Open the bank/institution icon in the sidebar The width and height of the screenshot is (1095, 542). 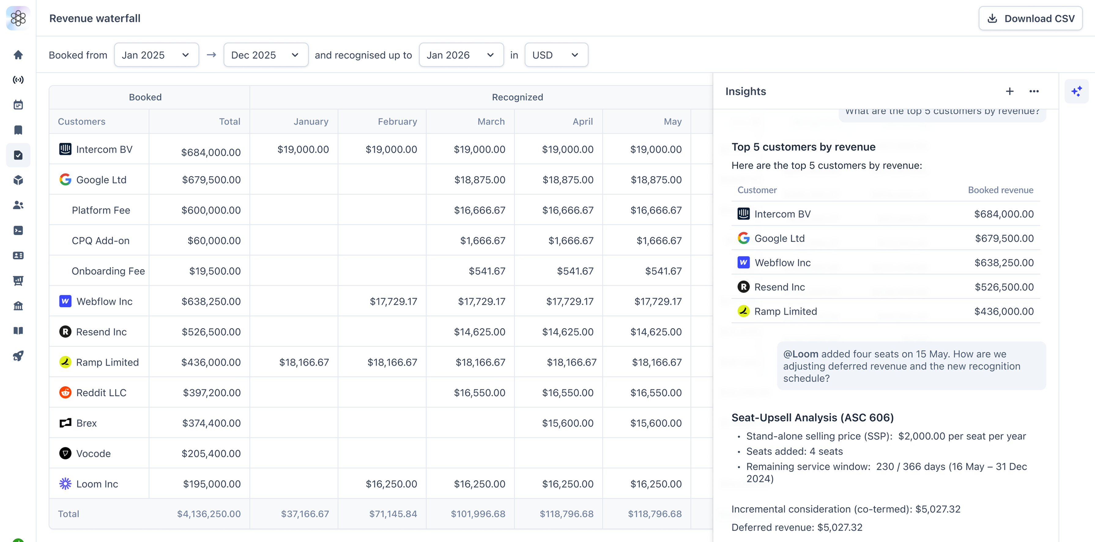[18, 306]
